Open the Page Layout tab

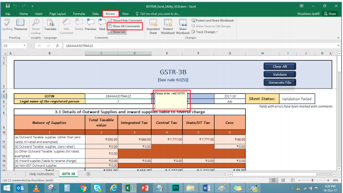(x=58, y=14)
